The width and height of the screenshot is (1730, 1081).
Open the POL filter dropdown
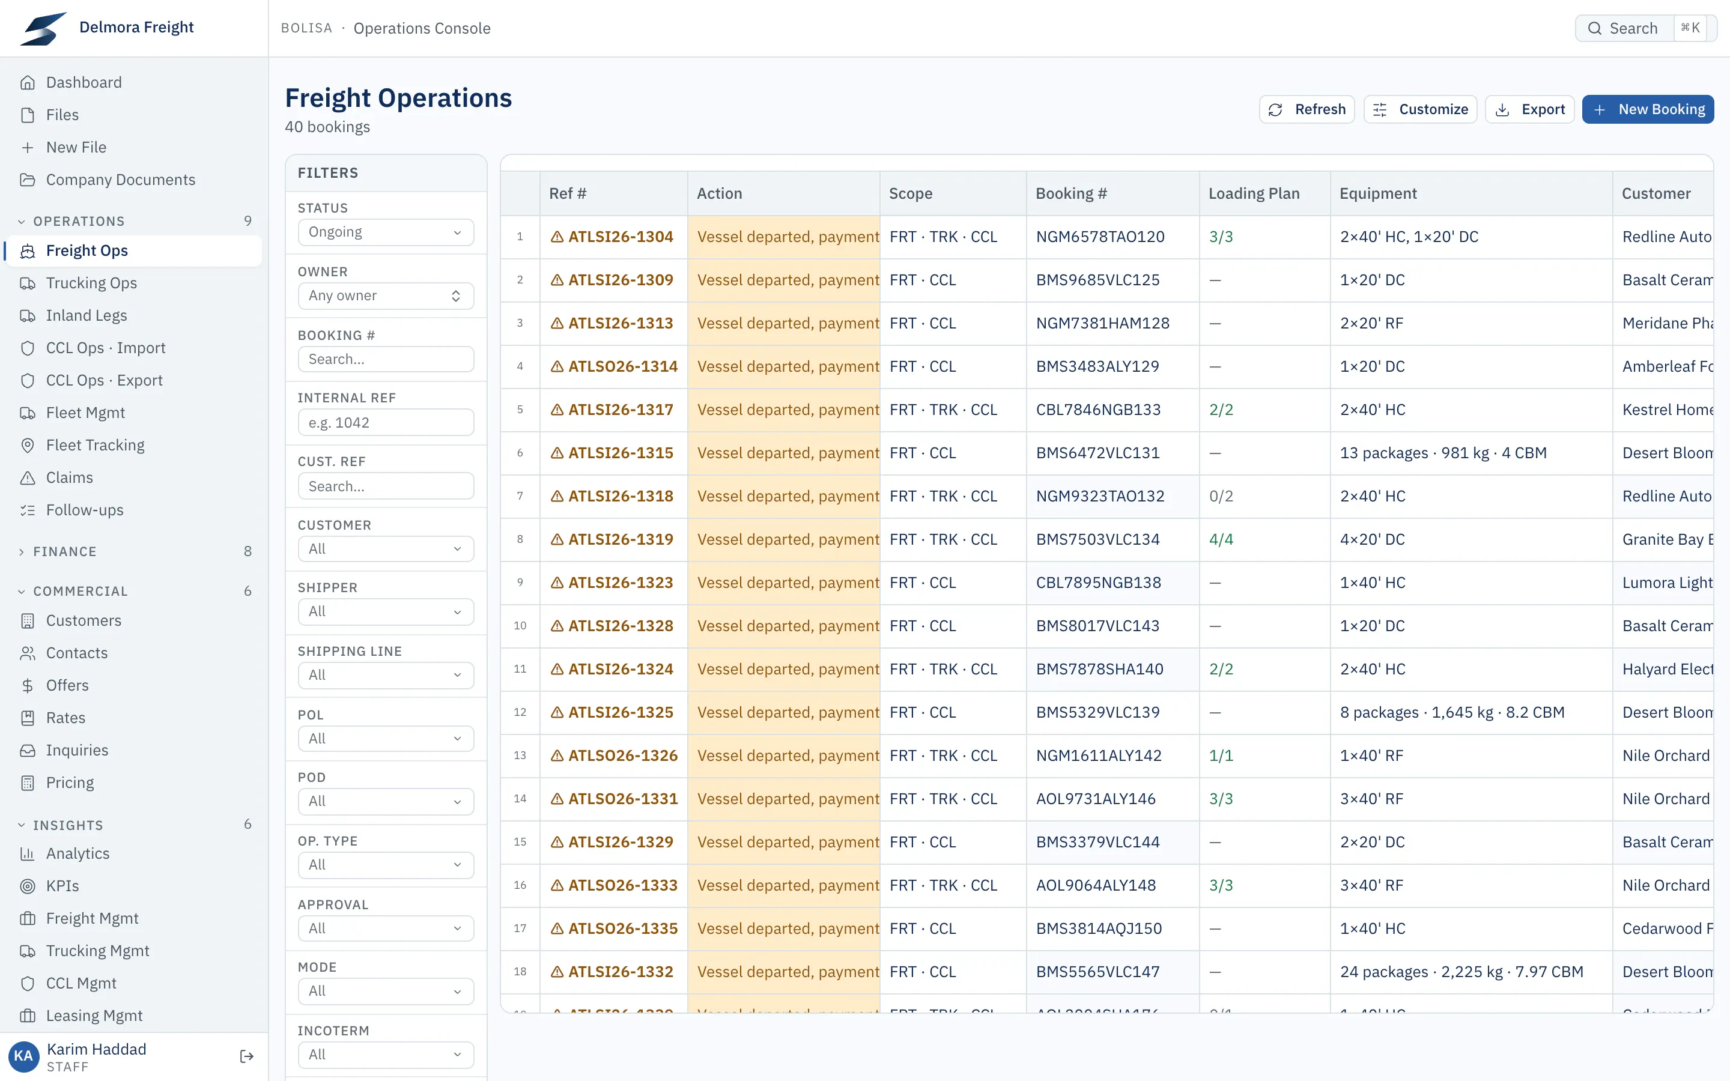[x=386, y=739]
